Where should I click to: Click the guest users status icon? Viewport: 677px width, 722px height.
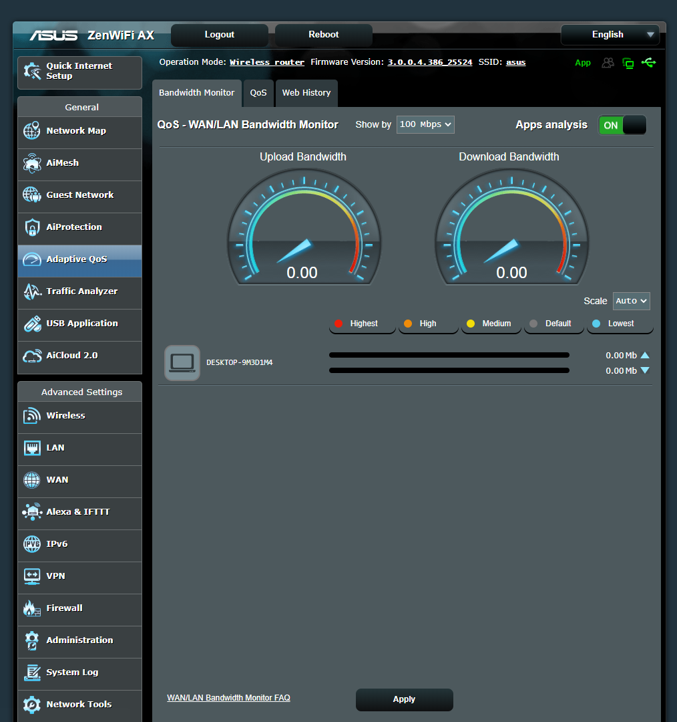tap(608, 63)
